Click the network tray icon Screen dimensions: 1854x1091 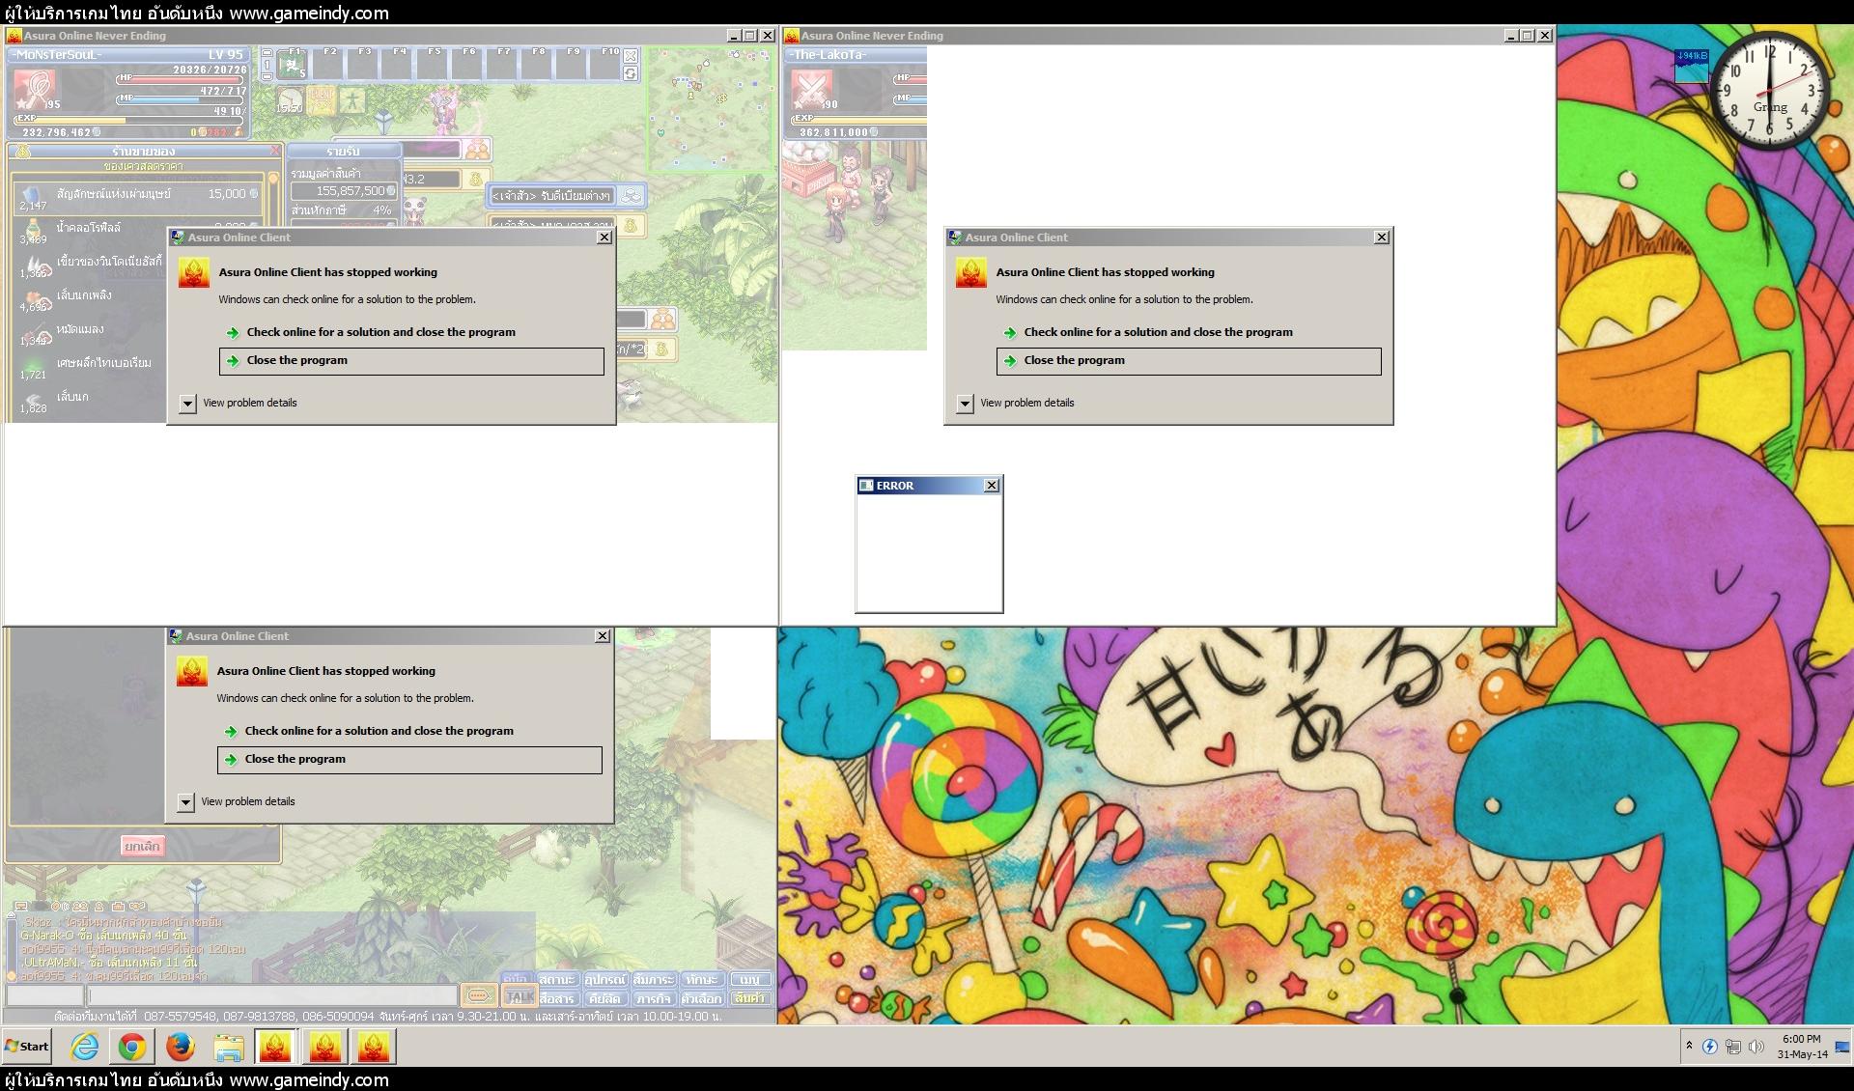click(1733, 1047)
